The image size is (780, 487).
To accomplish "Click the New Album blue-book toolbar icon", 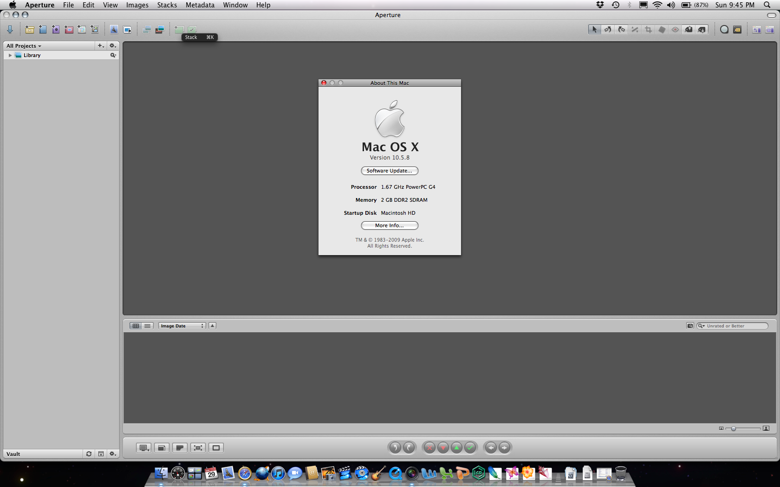I will tap(43, 30).
